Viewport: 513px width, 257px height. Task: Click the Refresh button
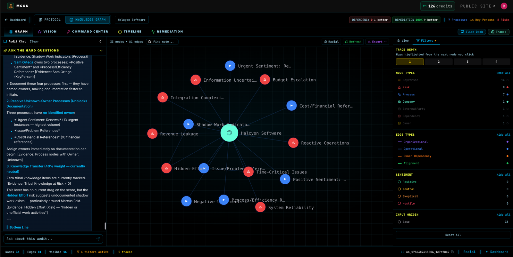[353, 42]
